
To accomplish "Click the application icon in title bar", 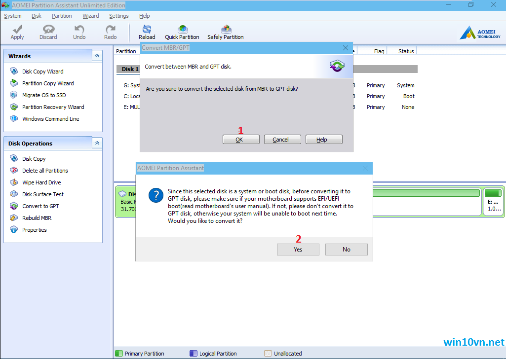I will click(5, 5).
